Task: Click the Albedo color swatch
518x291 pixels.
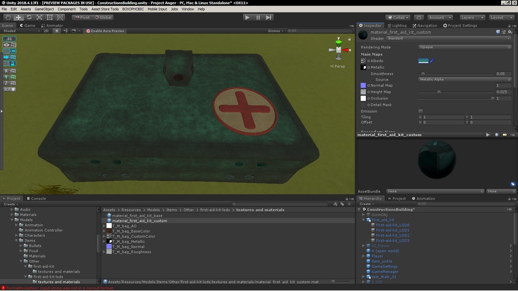Action: point(423,61)
